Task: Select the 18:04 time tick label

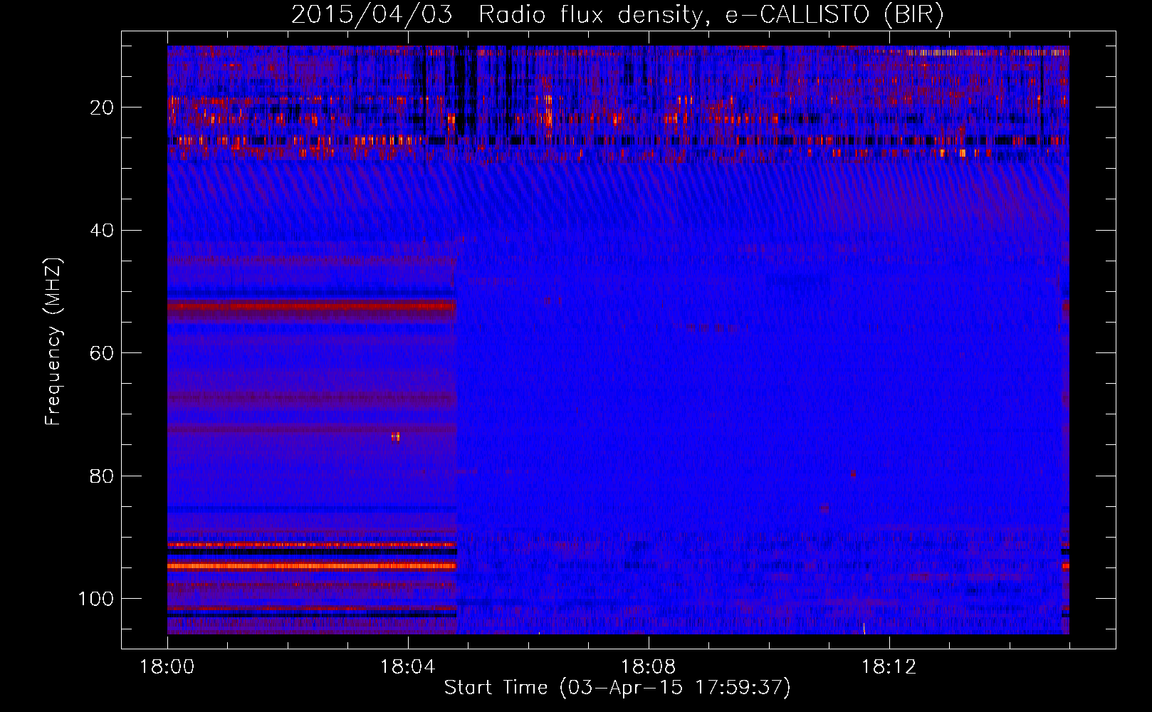Action: [408, 667]
